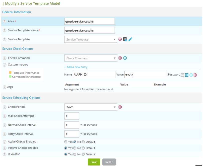This screenshot has height=166, width=203.
Task: Enable the Password checkbox for macro
Action: click(x=183, y=75)
